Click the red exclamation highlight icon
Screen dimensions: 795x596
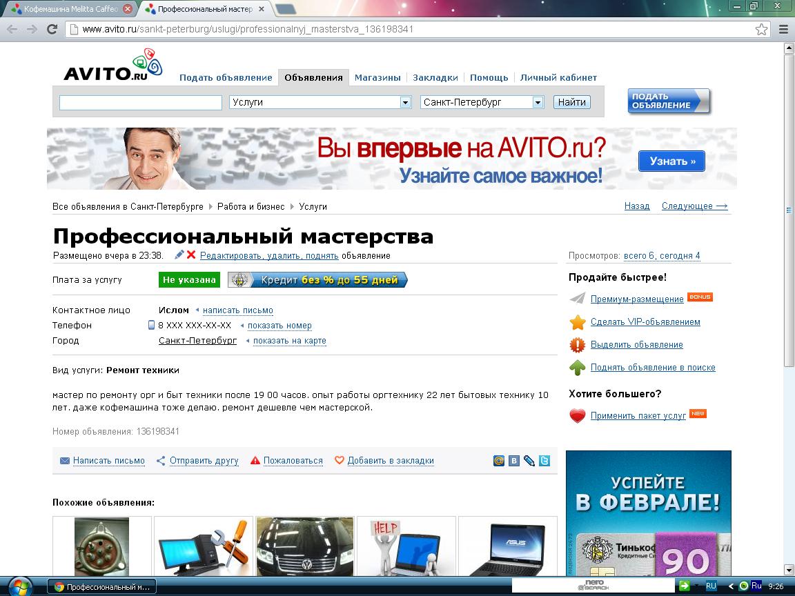click(x=578, y=345)
